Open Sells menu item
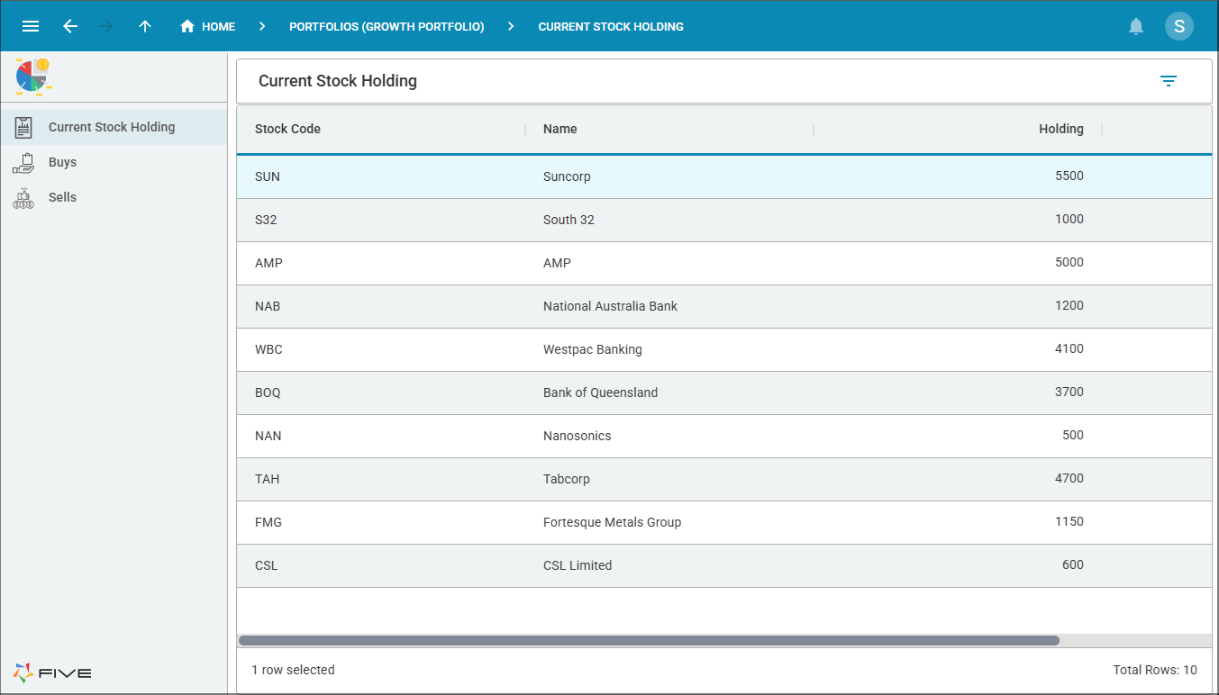1219x695 pixels. tap(114, 197)
